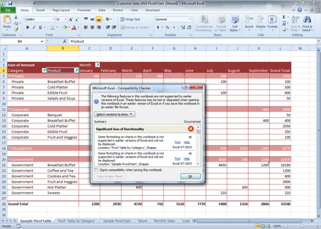The image size is (321, 229).
Task: Click the formula bar containing Product
Action: (x=193, y=41)
